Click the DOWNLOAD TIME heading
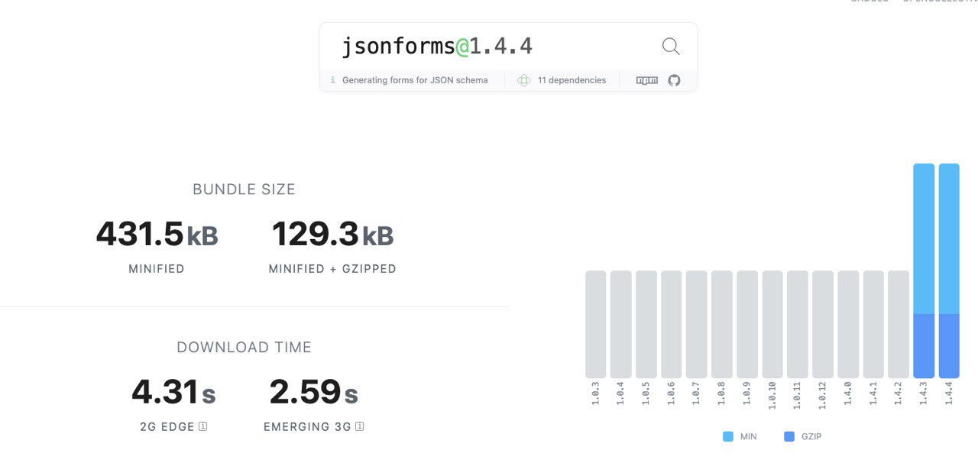This screenshot has height=463, width=978. coord(244,348)
